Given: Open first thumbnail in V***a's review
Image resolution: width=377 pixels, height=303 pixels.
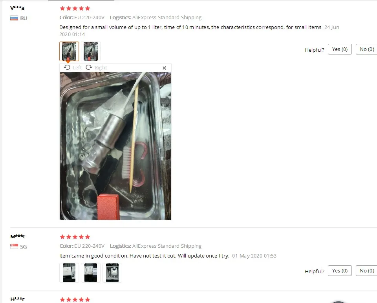Looking at the screenshot, I should coord(69,51).
